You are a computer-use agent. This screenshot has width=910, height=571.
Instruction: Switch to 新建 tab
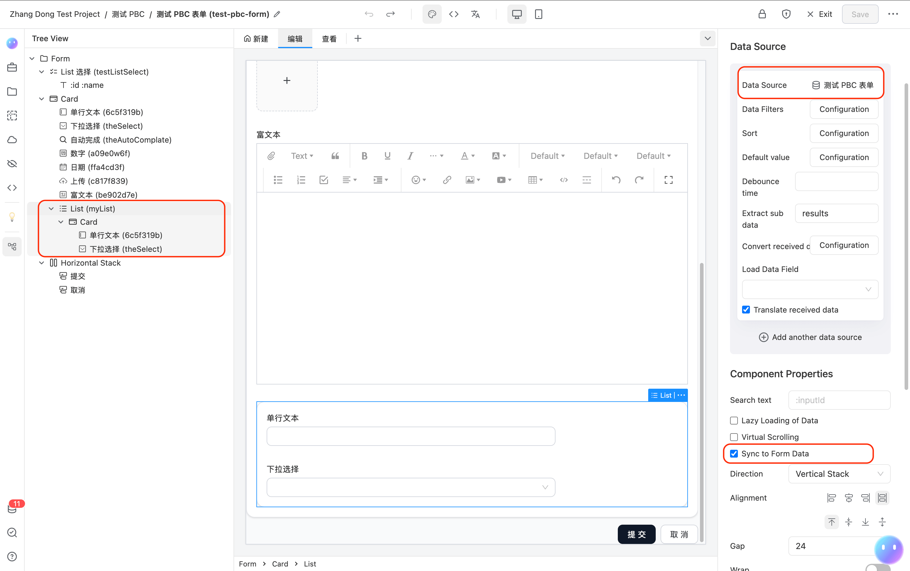(256, 39)
